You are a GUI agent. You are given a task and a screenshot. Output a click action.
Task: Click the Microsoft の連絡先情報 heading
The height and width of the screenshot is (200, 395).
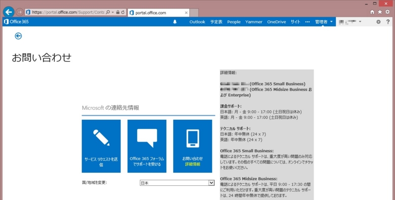pos(110,108)
